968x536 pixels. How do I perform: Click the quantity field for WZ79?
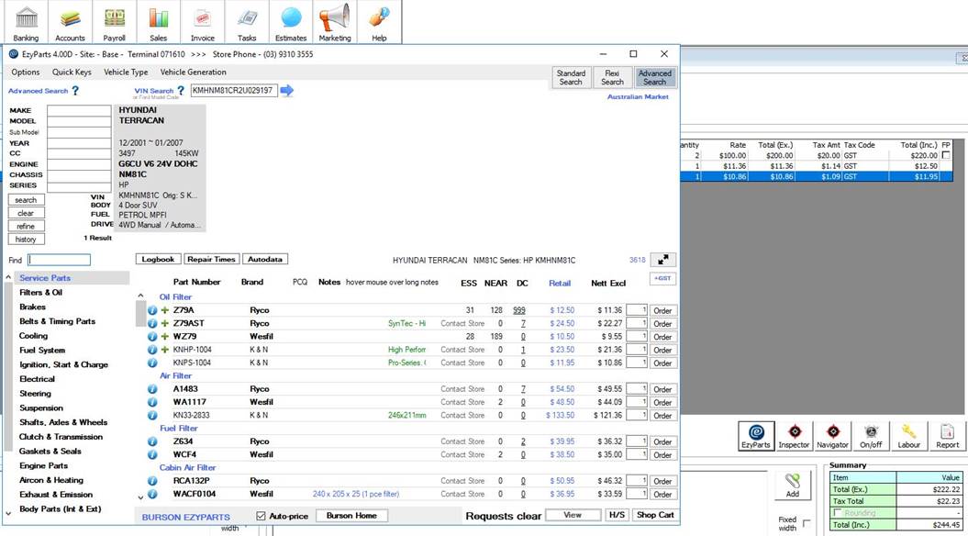point(637,337)
